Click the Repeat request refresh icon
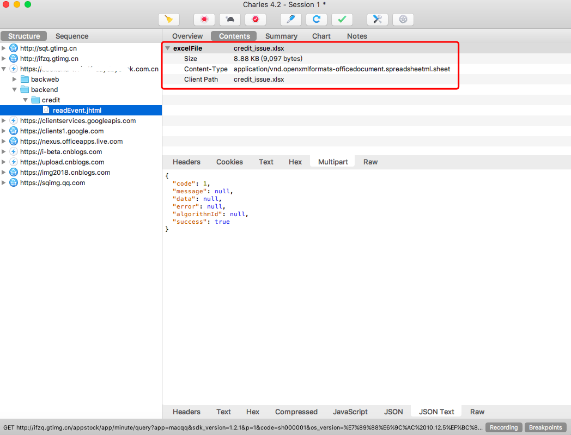Screen dimensions: 571x435 coord(317,19)
